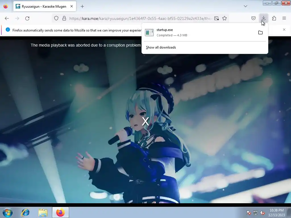Minimize the Firefox window
Viewport: 291px width, 218px height.
tap(267, 3)
